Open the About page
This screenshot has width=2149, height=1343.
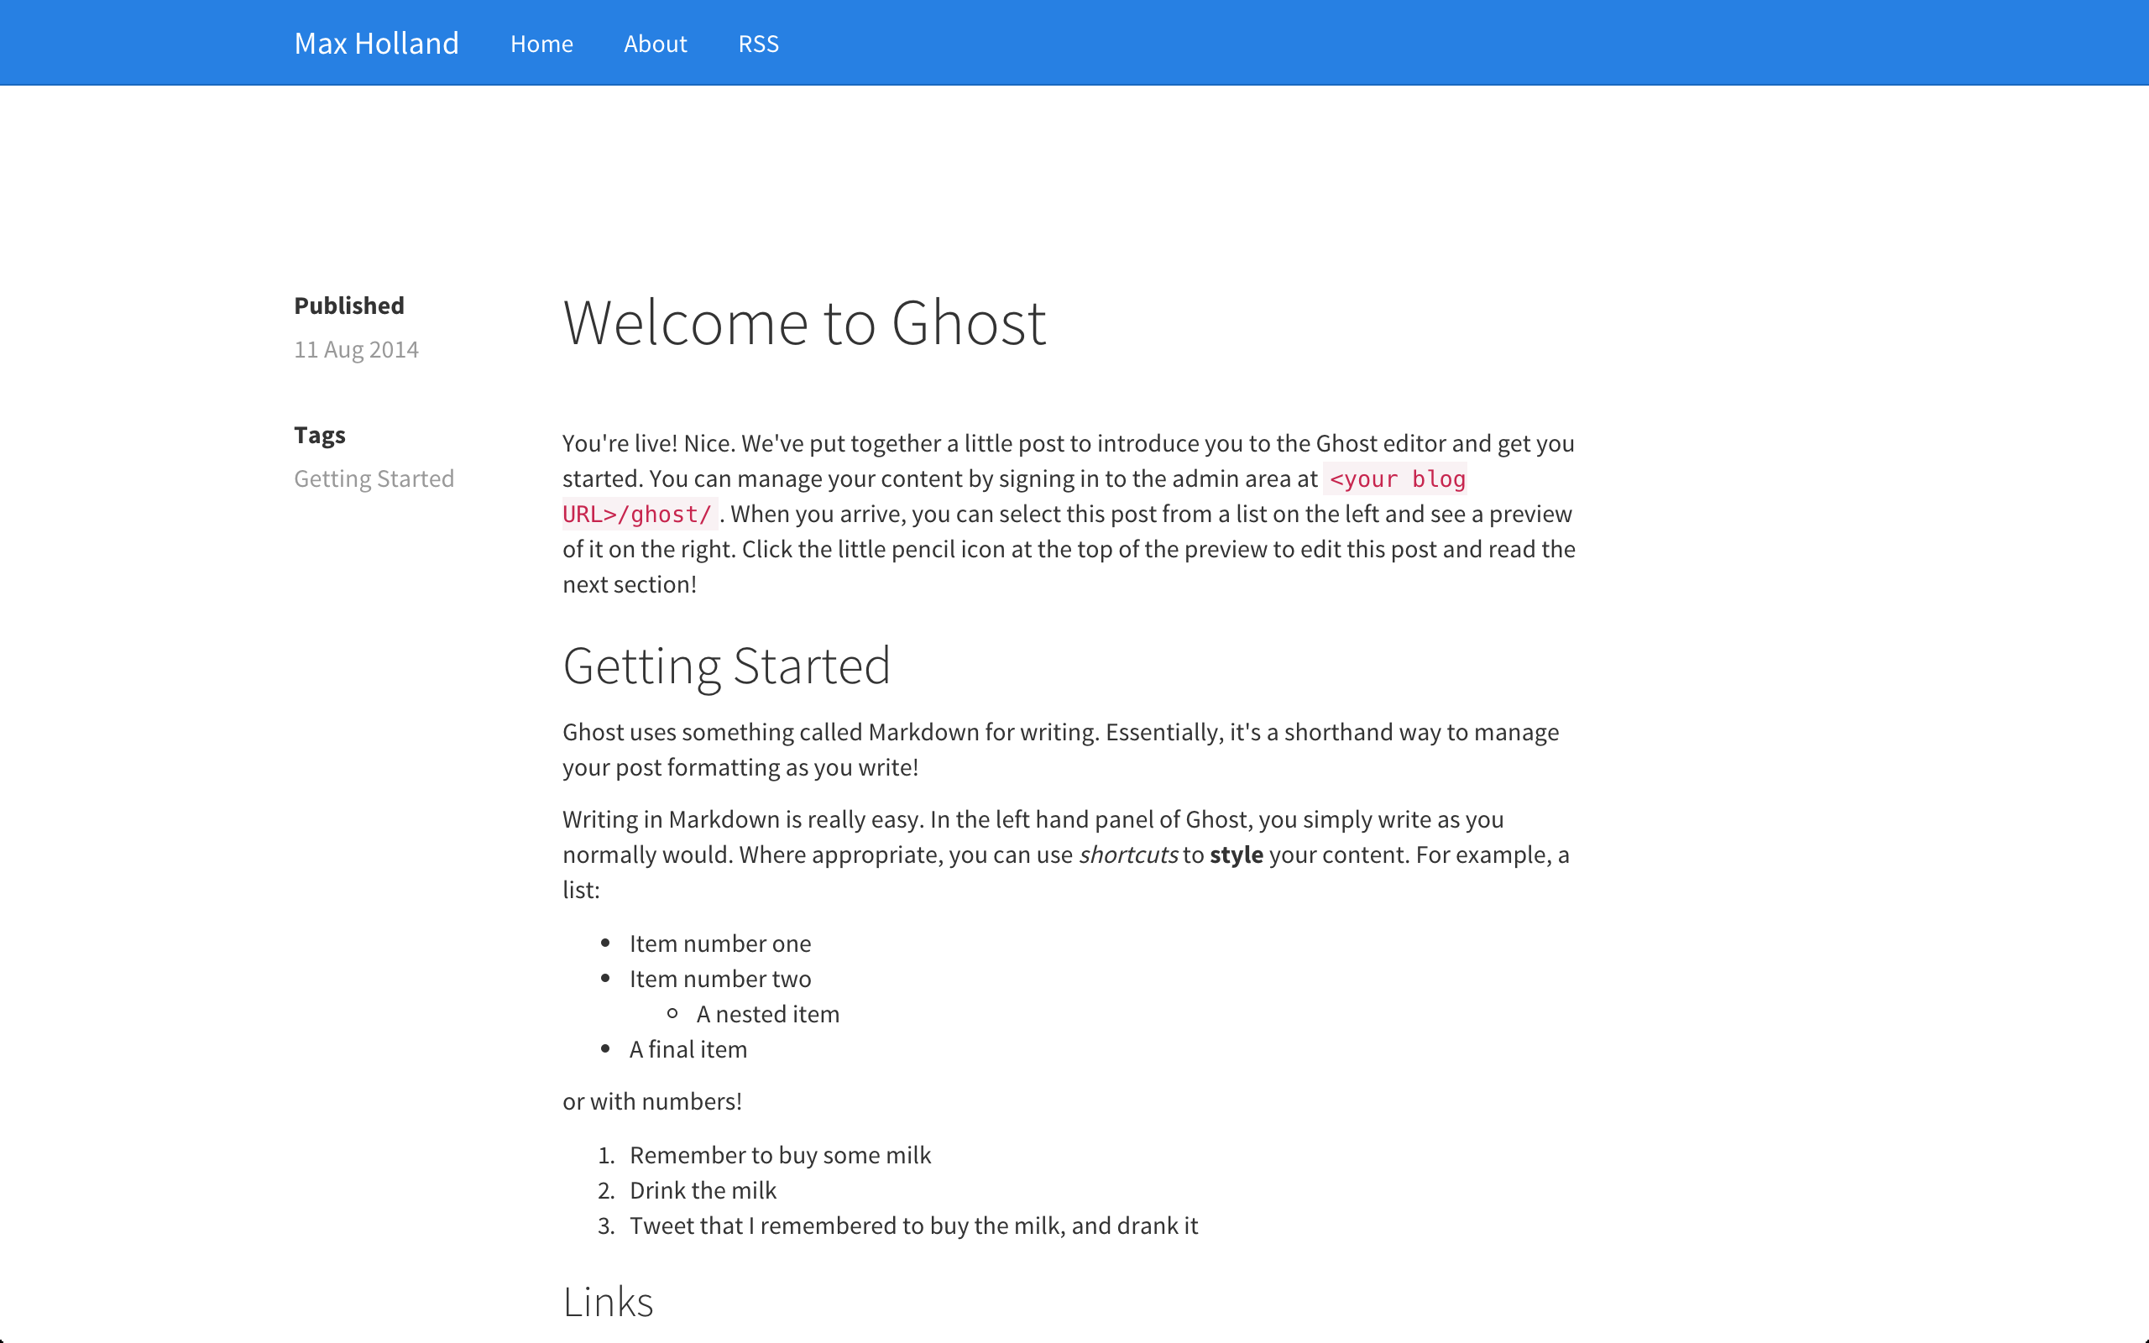(x=655, y=43)
